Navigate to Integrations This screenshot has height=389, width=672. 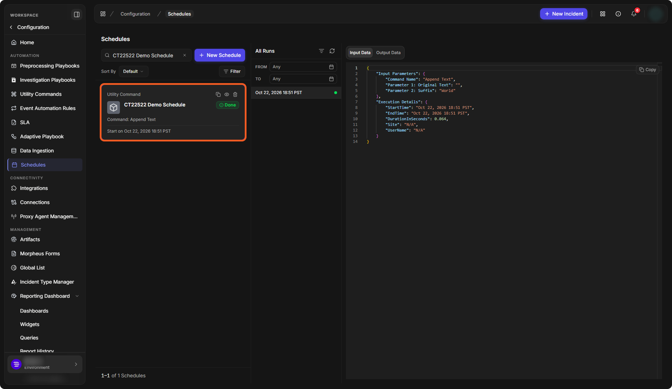(45, 188)
